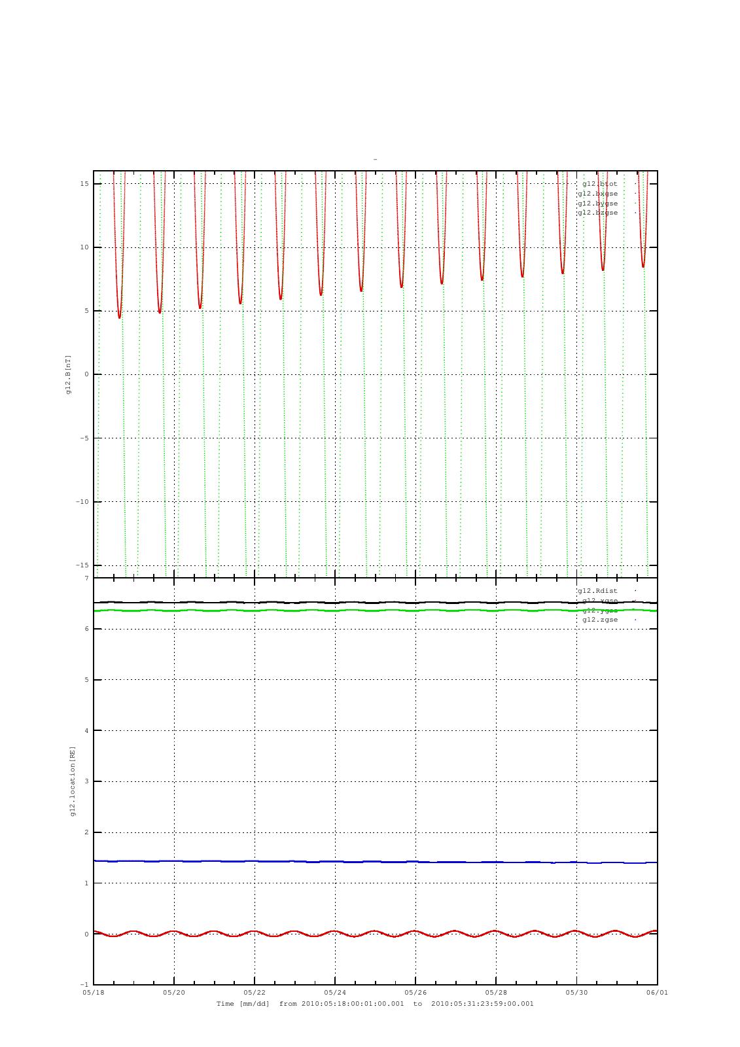Screen dimensions: 740x1047
Task: Click the 4 tick on the location axis
Action: click(86, 731)
